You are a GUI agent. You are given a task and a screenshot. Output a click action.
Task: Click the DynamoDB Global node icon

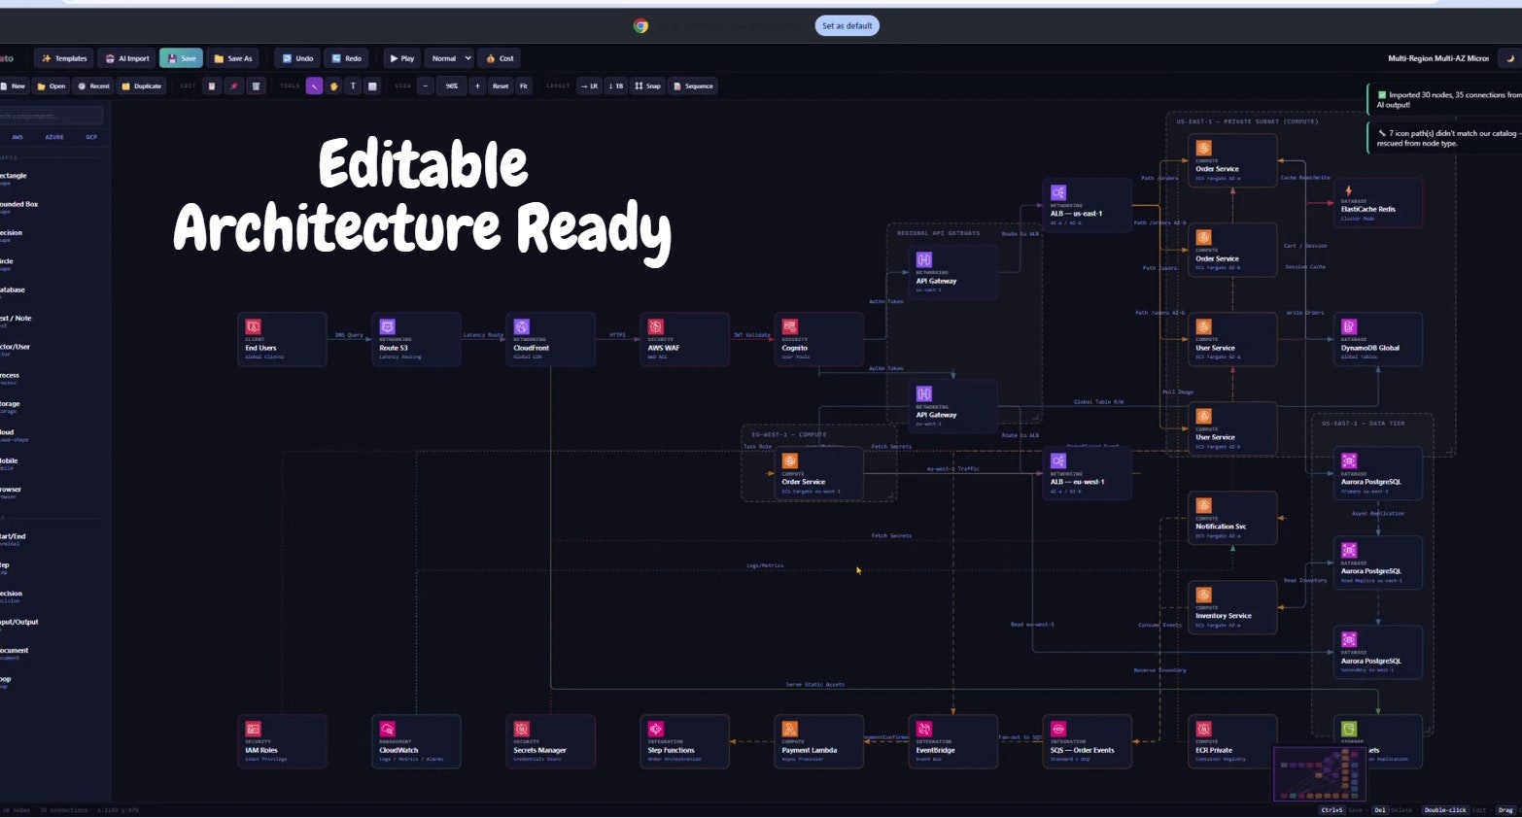(x=1349, y=327)
